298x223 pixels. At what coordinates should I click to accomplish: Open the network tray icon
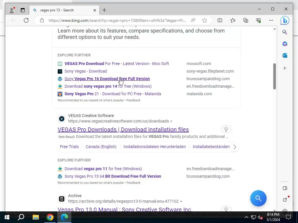tap(253, 217)
